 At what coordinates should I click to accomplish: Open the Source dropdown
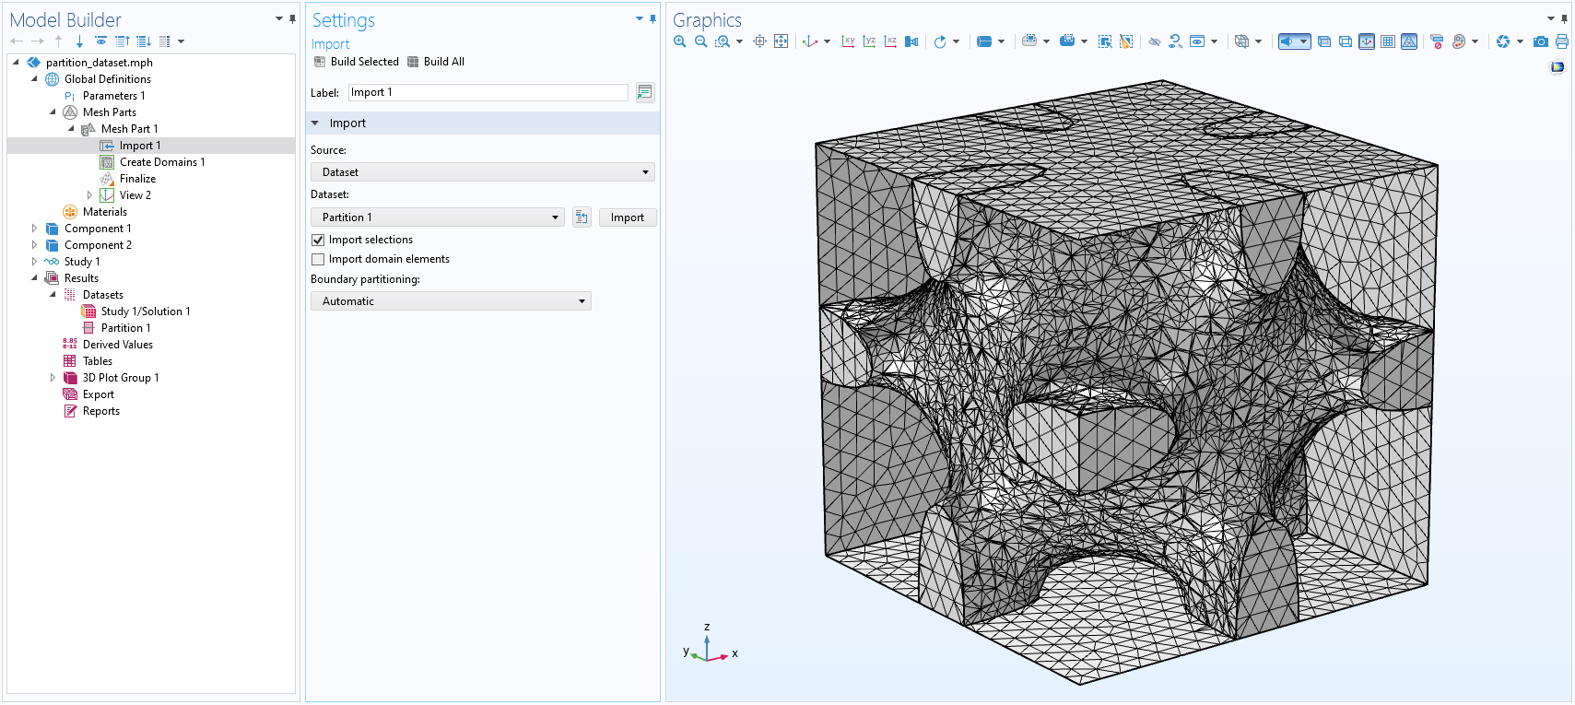click(482, 172)
